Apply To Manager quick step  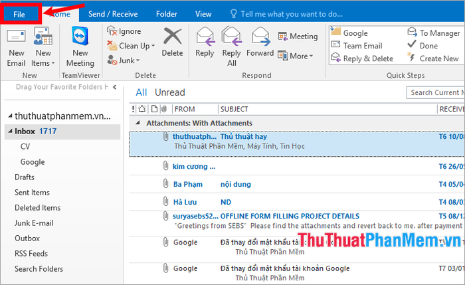(x=434, y=33)
